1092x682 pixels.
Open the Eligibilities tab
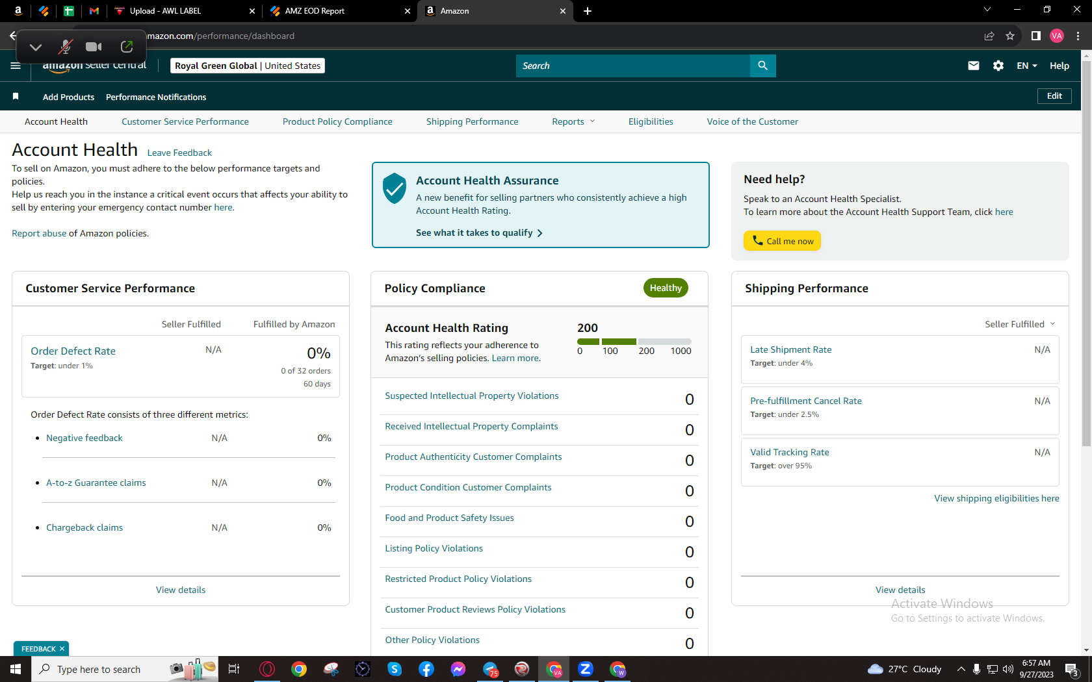(x=651, y=121)
